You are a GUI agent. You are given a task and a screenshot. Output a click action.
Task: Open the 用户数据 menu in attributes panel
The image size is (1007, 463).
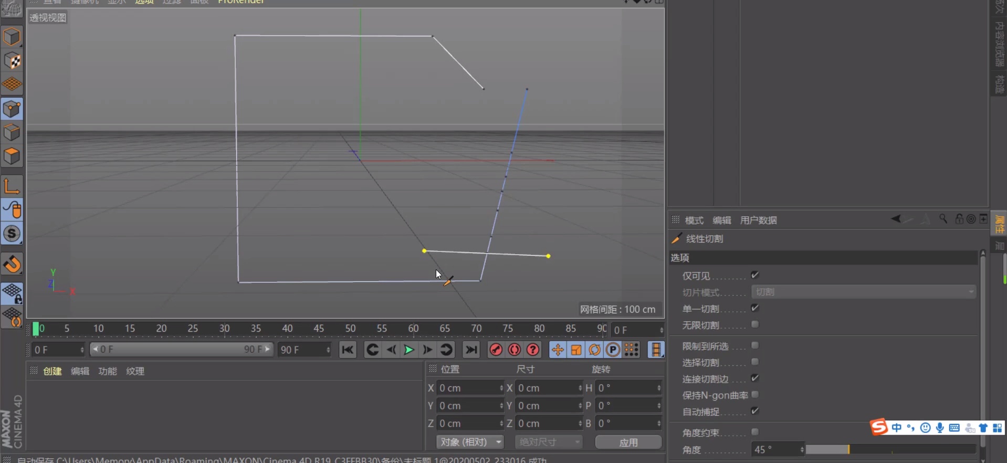[x=758, y=220]
